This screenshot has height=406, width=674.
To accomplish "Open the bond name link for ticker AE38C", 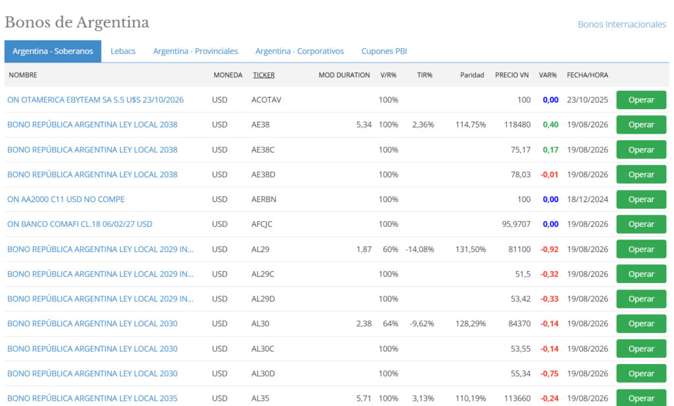I will [x=92, y=149].
